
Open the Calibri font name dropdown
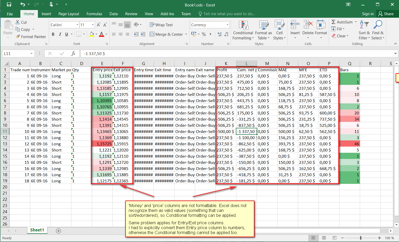(x=77, y=25)
